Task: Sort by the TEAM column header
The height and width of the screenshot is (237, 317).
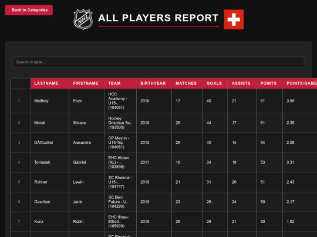Action: tap(120, 84)
